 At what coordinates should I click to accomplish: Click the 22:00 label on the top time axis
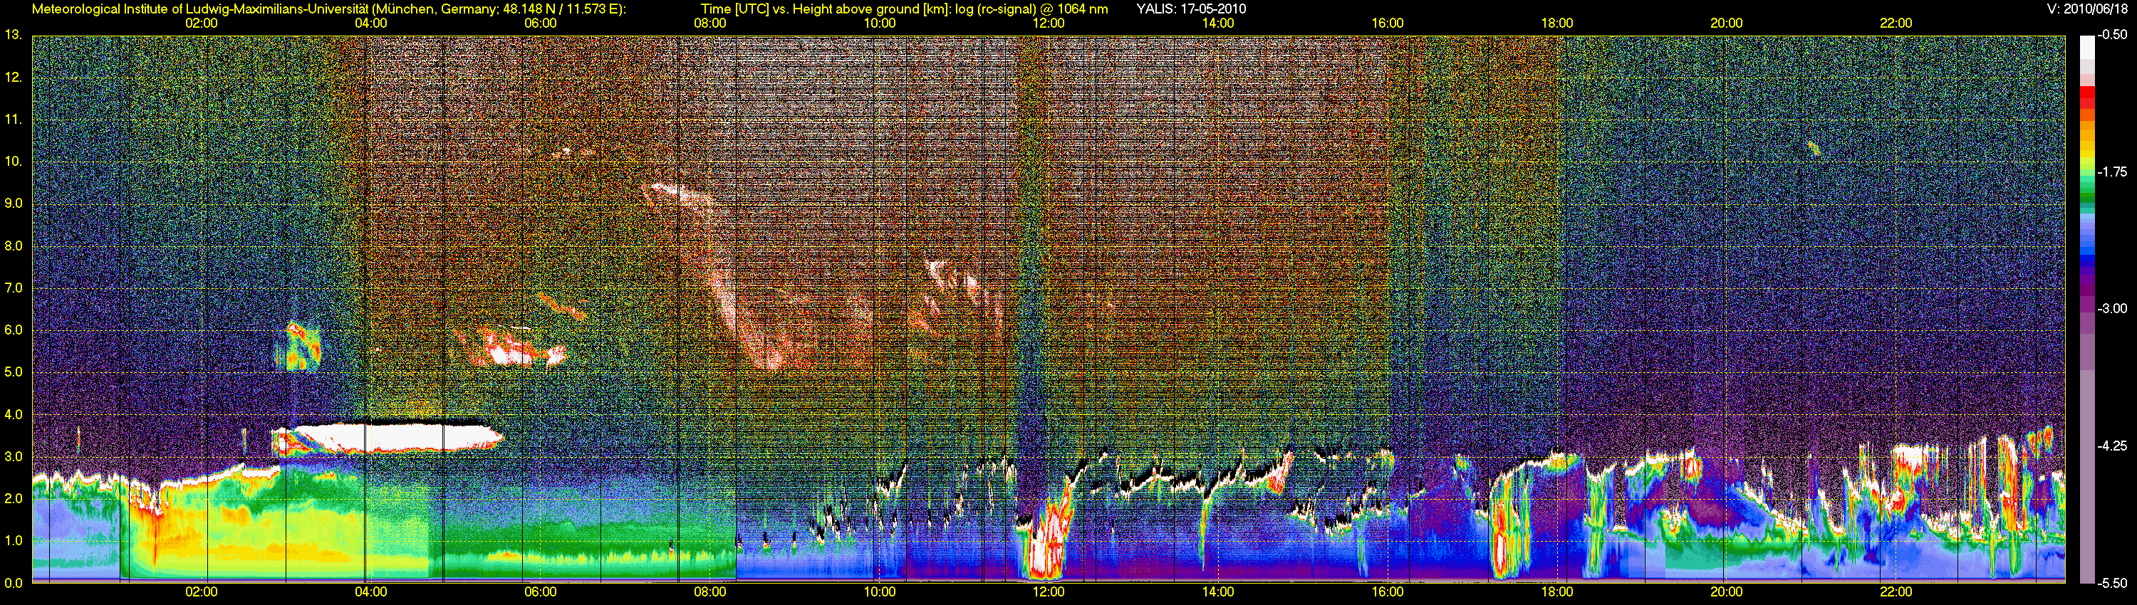[1896, 23]
